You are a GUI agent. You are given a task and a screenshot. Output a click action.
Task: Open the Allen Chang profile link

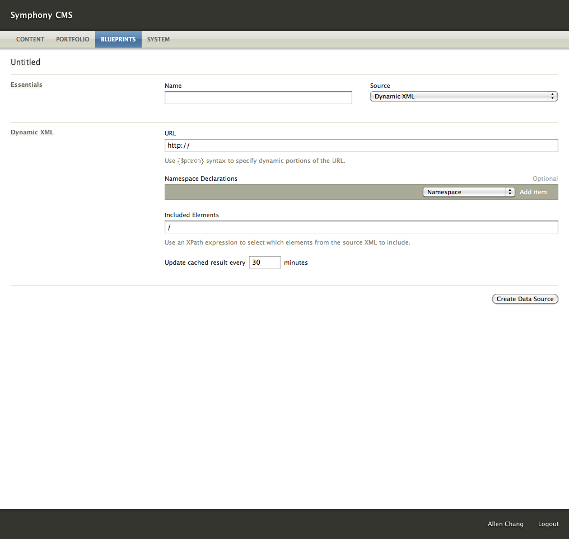click(x=506, y=524)
